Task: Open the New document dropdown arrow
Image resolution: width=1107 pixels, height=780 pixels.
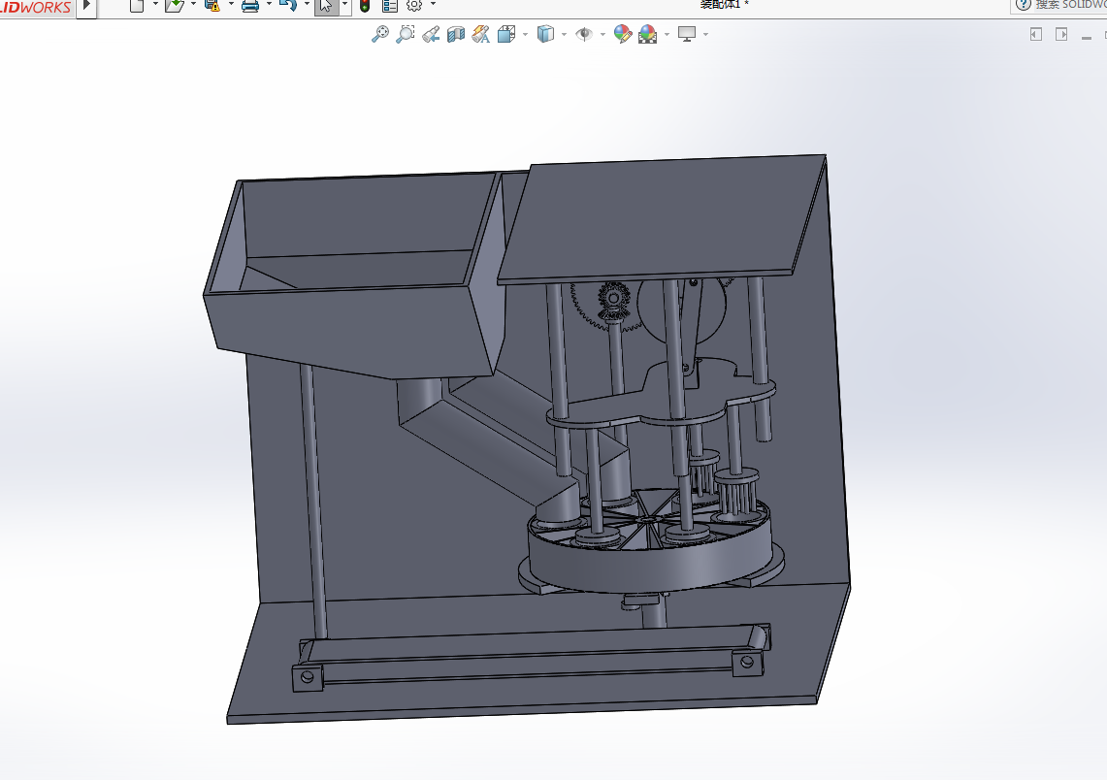Action: pyautogui.click(x=155, y=4)
